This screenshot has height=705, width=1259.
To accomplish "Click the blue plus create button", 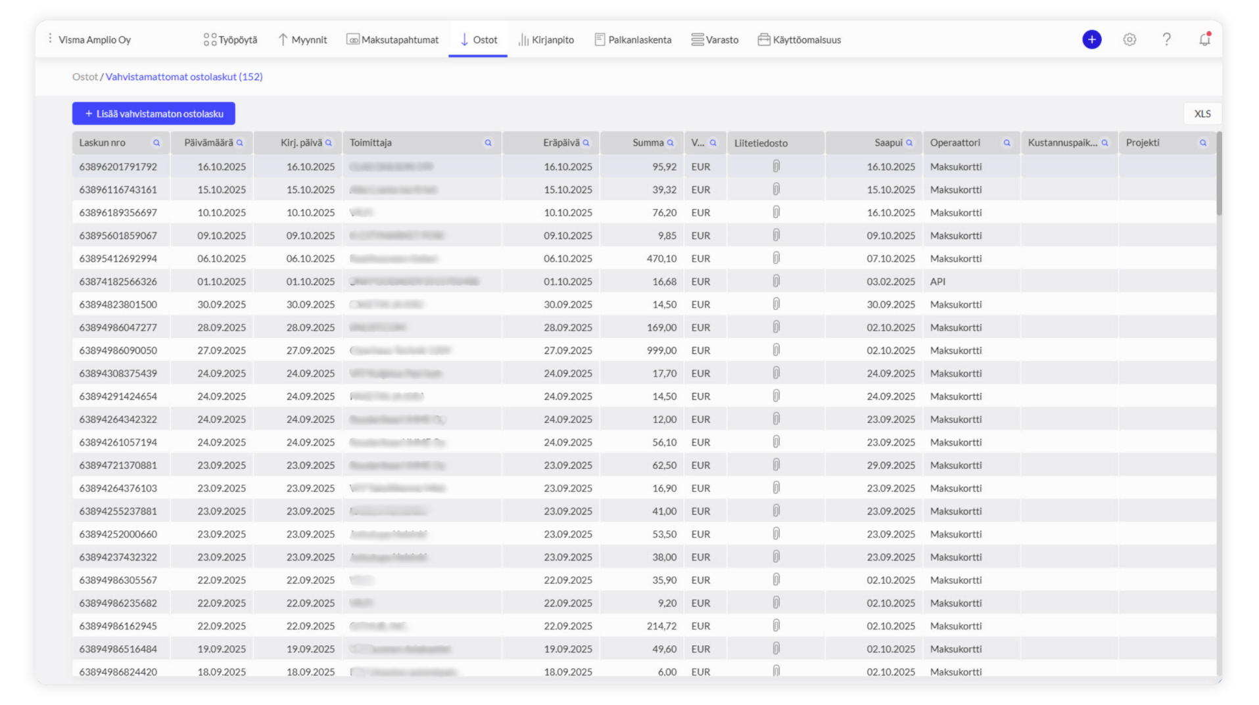I will [x=1091, y=39].
